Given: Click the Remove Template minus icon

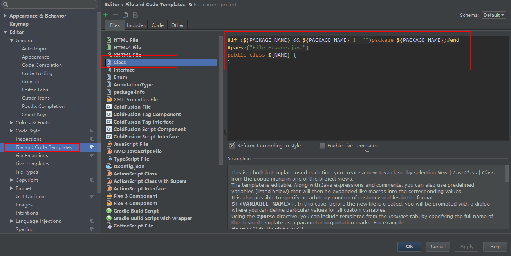Looking at the screenshot, I should pyautogui.click(x=115, y=15).
